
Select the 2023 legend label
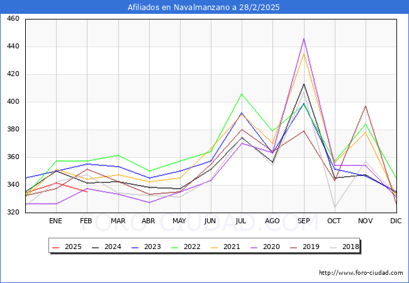point(153,247)
